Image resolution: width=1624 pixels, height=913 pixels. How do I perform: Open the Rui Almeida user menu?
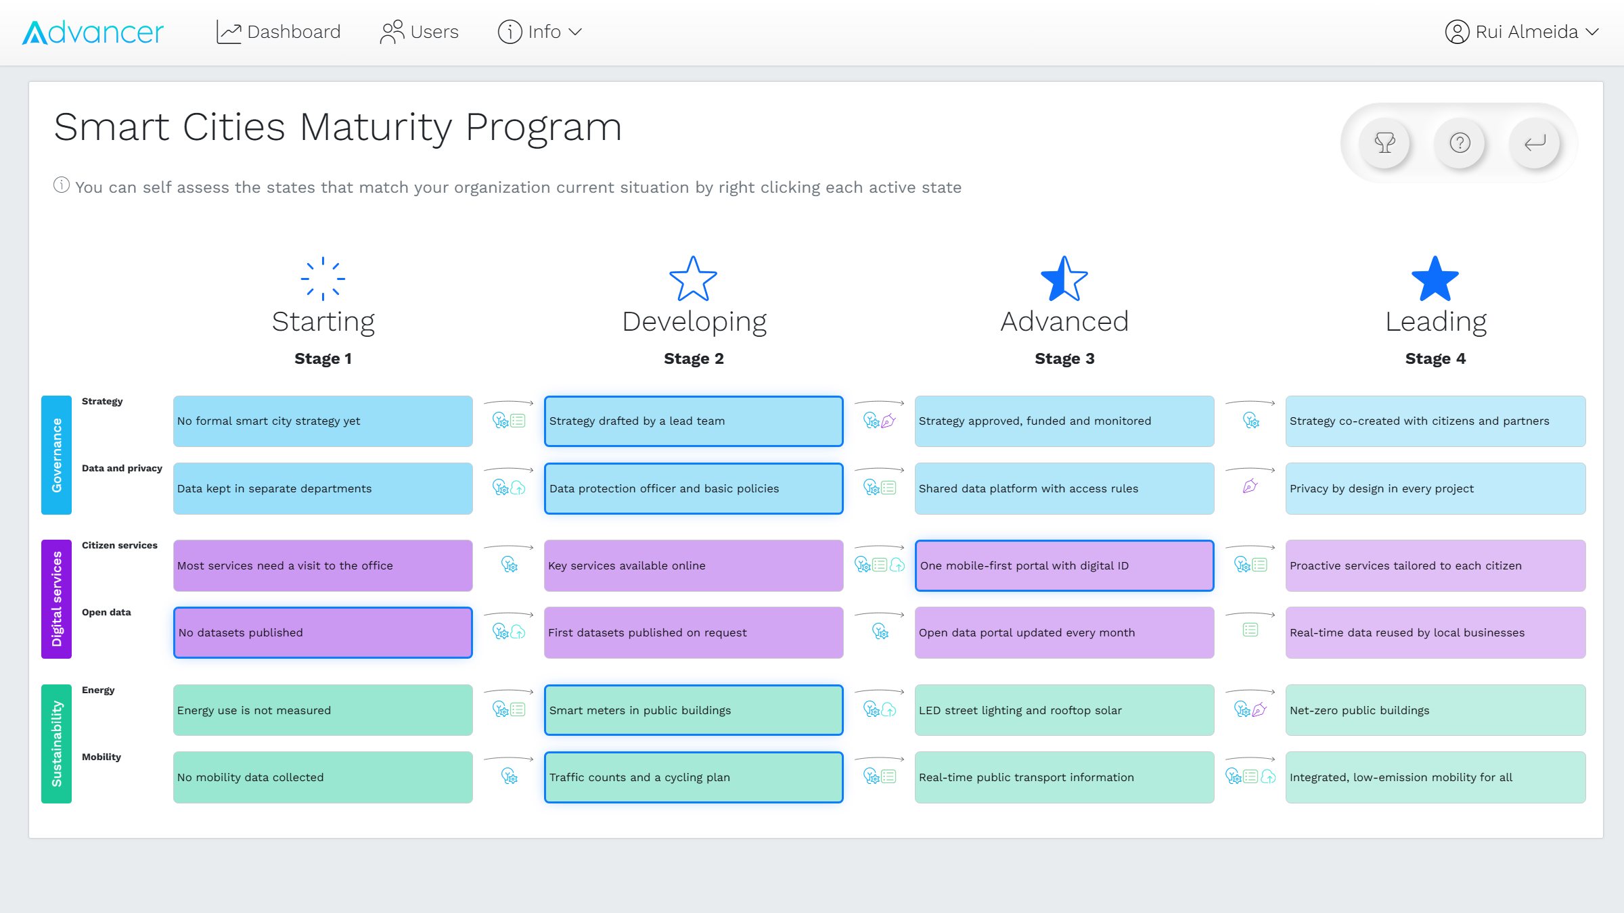tap(1522, 32)
